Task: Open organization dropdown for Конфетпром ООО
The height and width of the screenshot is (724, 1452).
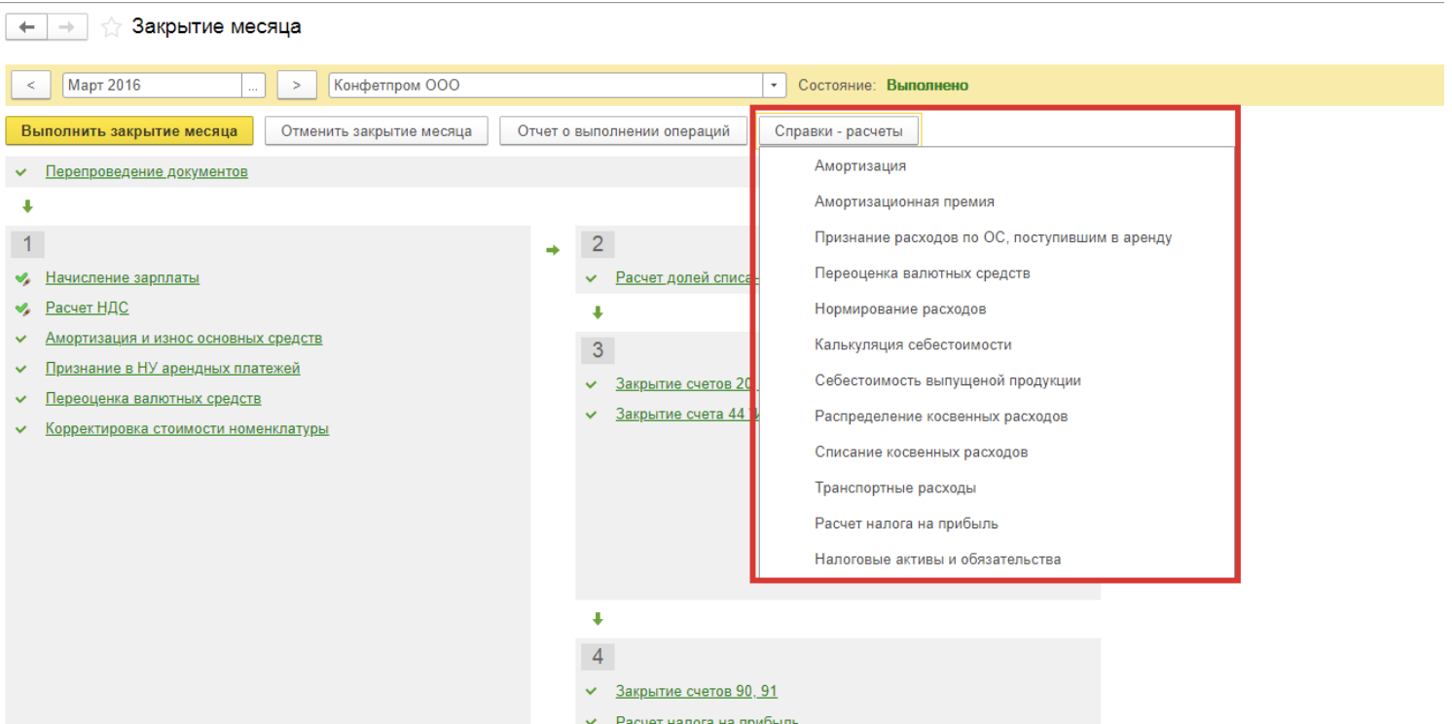Action: click(774, 86)
